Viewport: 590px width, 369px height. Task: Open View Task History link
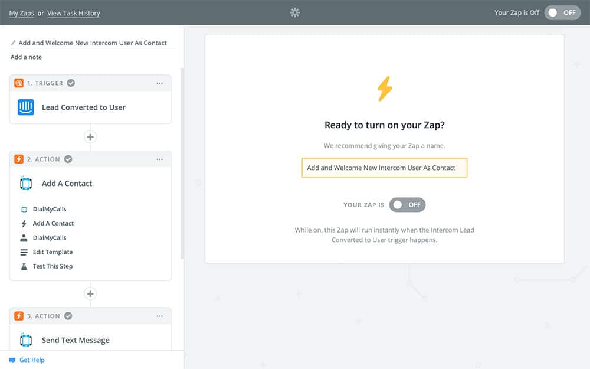(x=74, y=13)
